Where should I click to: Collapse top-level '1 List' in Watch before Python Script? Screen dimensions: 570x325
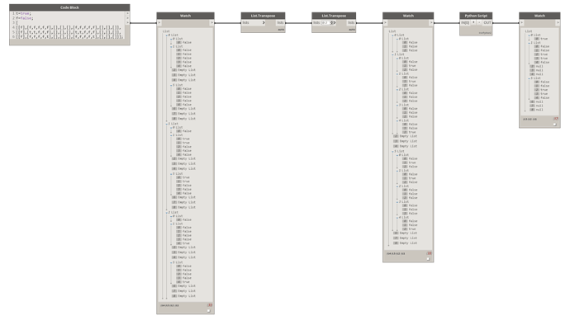click(x=393, y=54)
